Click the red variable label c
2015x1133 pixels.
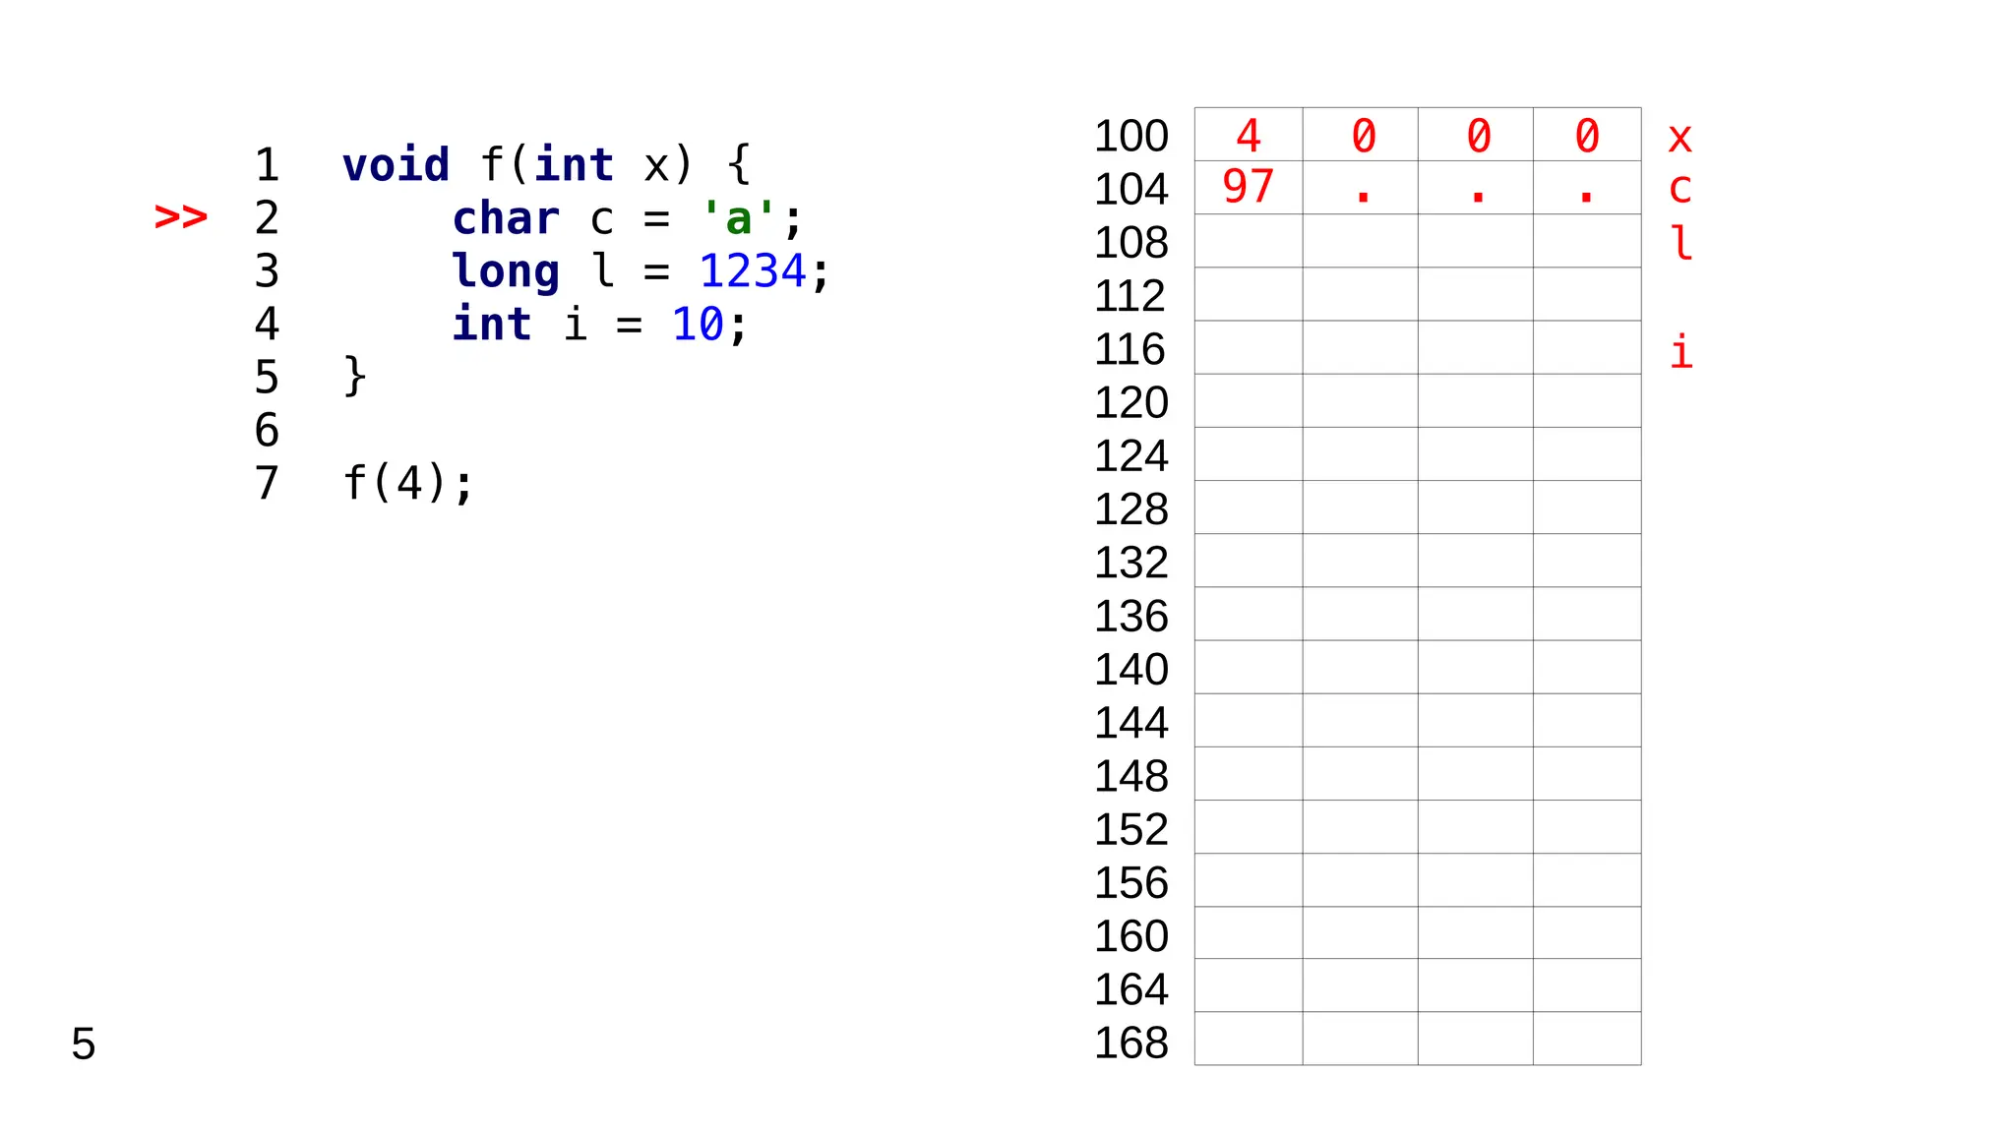pos(1680,189)
